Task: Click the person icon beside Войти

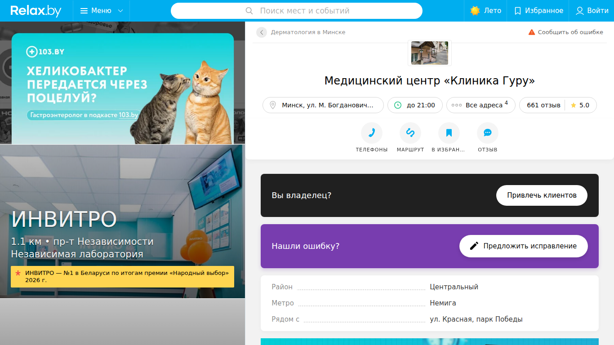Action: click(580, 11)
